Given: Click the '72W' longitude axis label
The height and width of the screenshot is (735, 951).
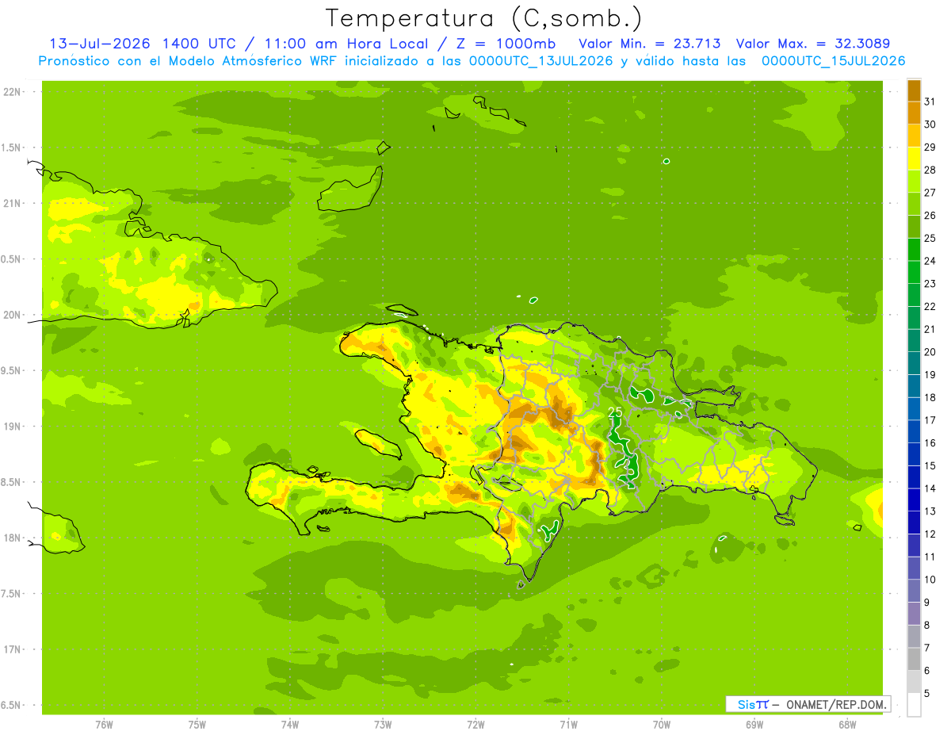Looking at the screenshot, I should pyautogui.click(x=475, y=725).
